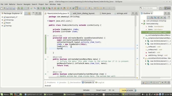
Task: Click the New file toolbar icon
Action: [x=2, y=8]
